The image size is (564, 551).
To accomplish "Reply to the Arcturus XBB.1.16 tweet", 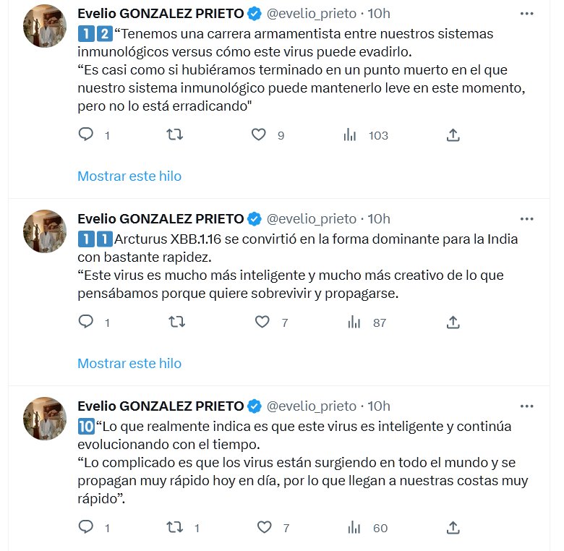I will (86, 322).
